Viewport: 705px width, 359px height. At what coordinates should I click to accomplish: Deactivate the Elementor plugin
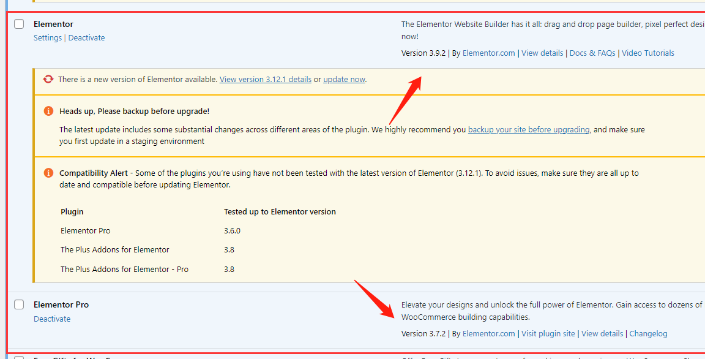86,38
